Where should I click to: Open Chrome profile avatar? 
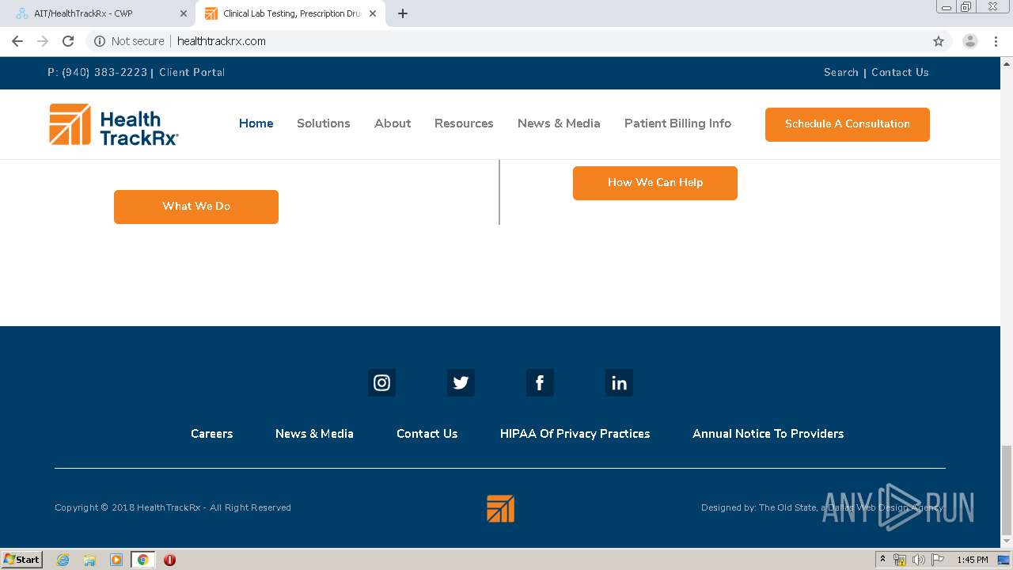[970, 41]
